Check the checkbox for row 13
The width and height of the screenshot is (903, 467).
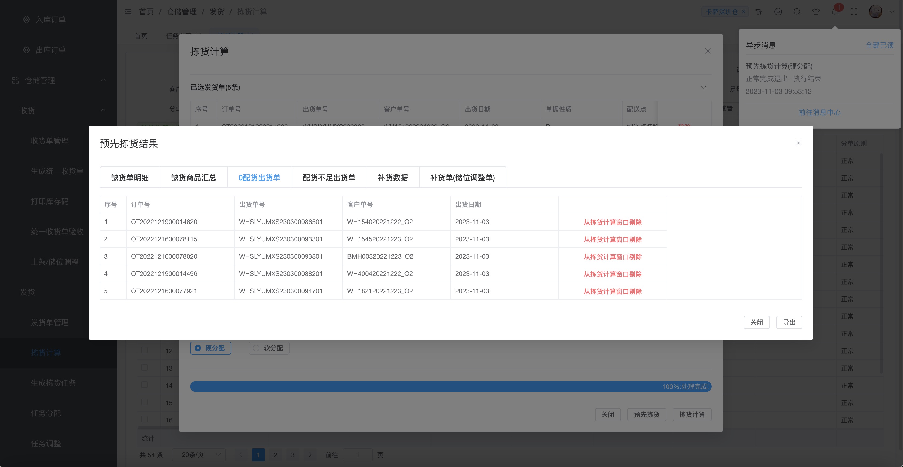pyautogui.click(x=144, y=368)
